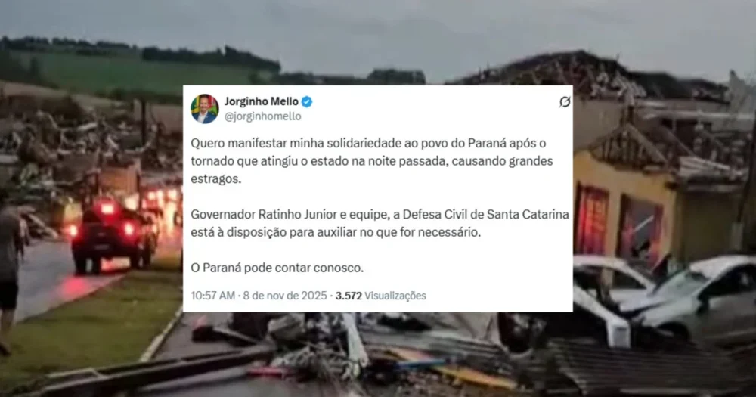This screenshot has height=397, width=756.
Task: Click the circular slash icon on tweet
Action: coord(565,102)
